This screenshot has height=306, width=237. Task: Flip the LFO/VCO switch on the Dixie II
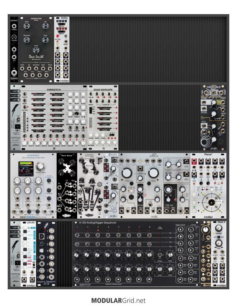click(219, 237)
